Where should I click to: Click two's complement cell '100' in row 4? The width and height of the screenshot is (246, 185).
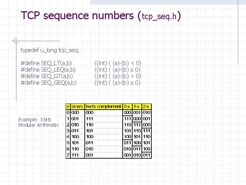104,137
